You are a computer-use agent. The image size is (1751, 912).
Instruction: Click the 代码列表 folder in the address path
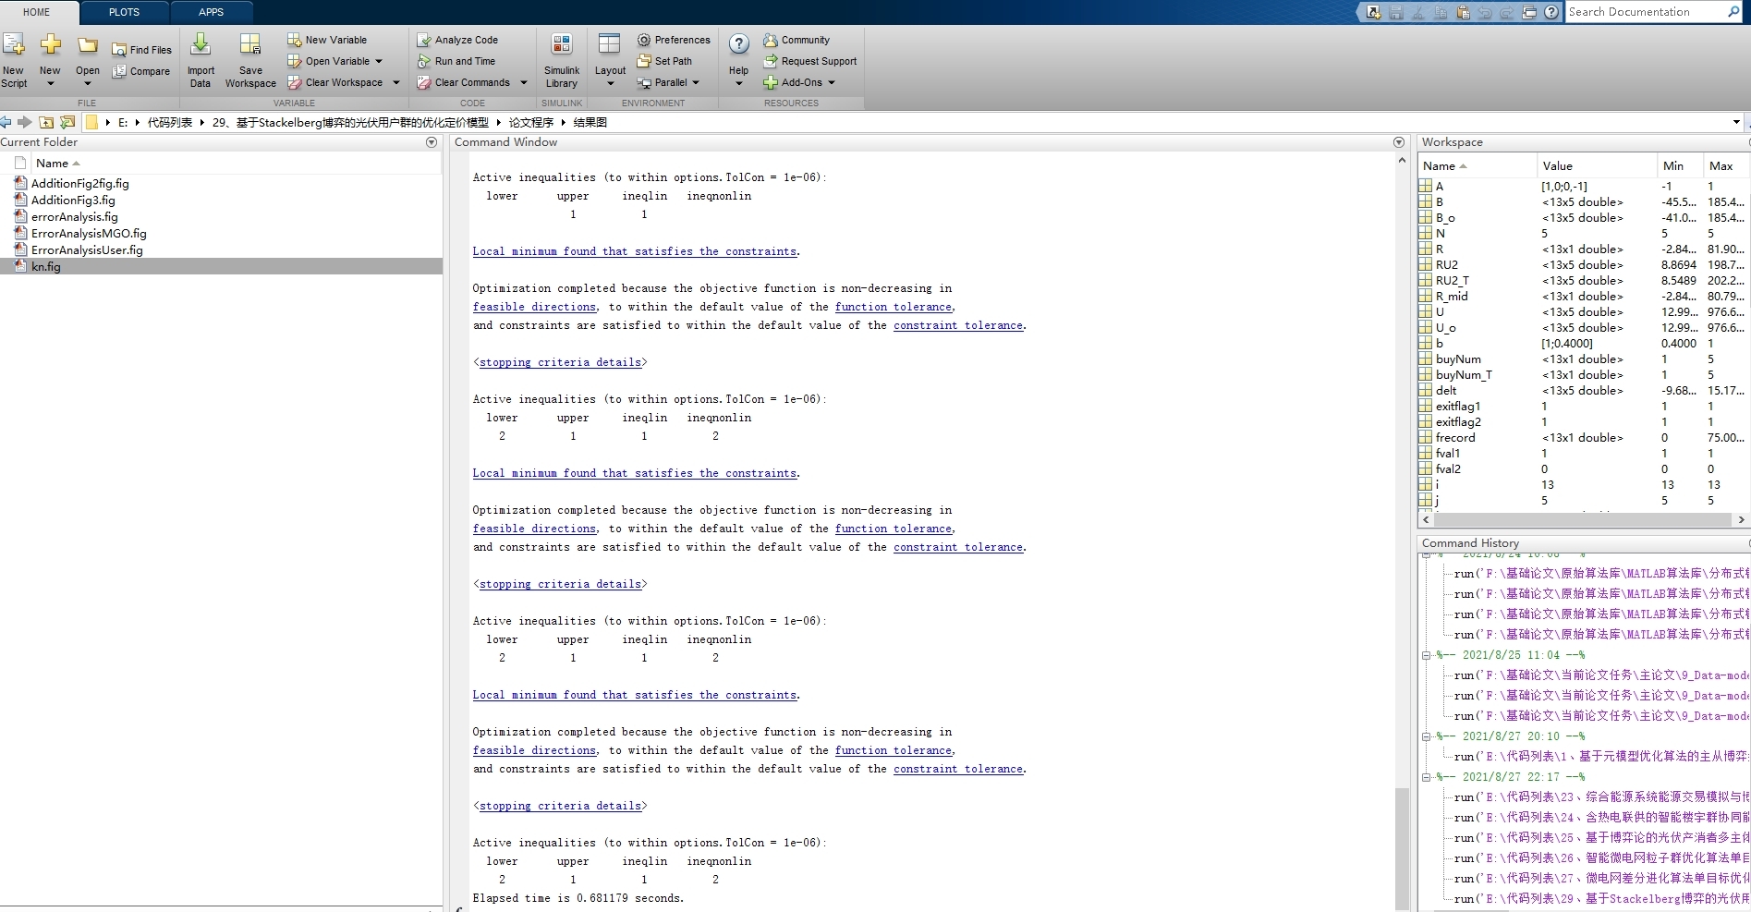coord(170,122)
